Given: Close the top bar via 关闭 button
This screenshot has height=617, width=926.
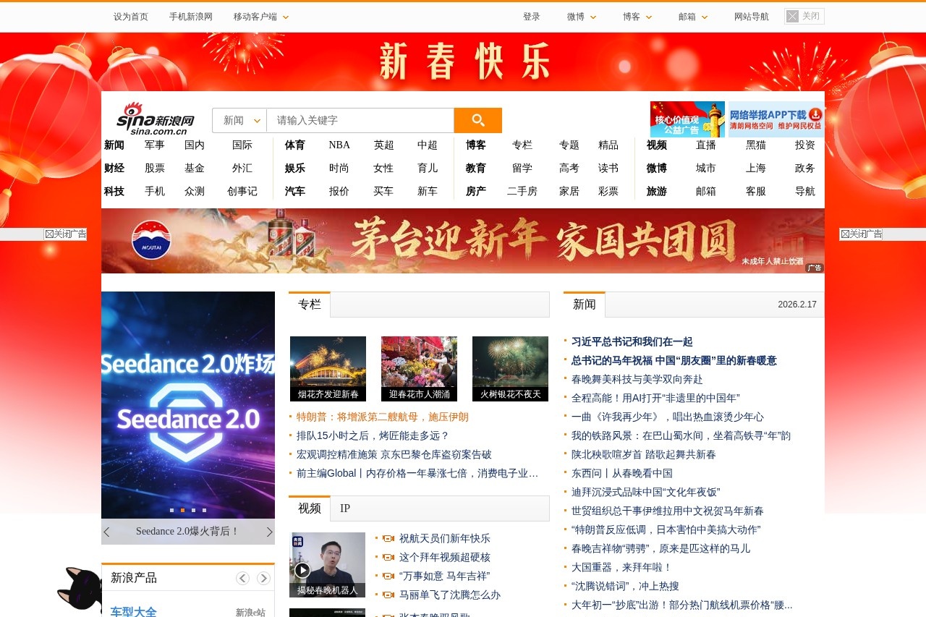Looking at the screenshot, I should pyautogui.click(x=804, y=16).
